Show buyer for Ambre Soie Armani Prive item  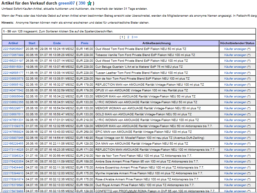pyautogui.click(x=235, y=161)
